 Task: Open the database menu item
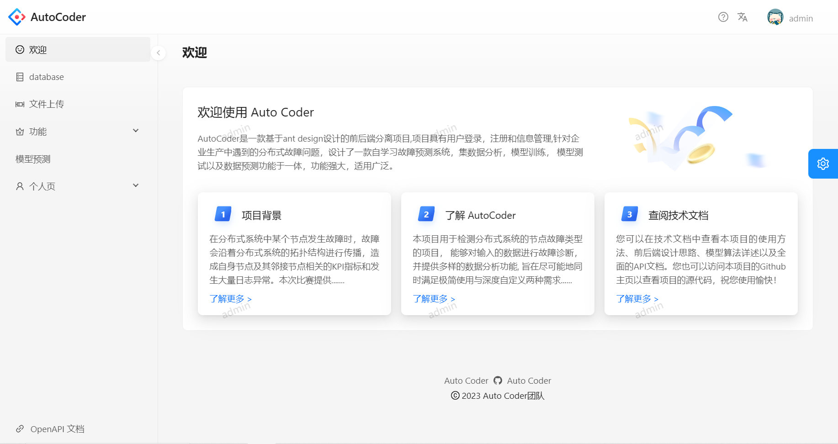point(78,77)
